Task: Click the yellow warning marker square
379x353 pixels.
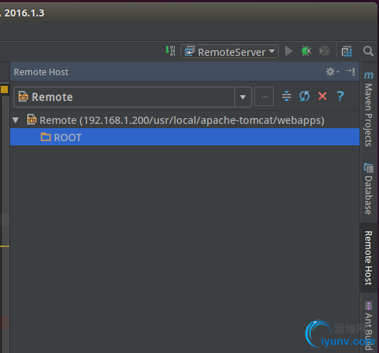Action: coord(4,90)
